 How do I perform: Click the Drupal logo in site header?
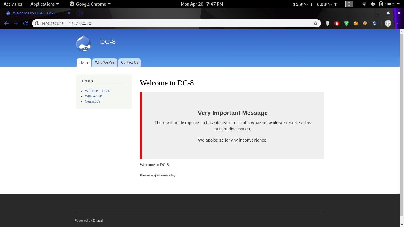pyautogui.click(x=83, y=43)
